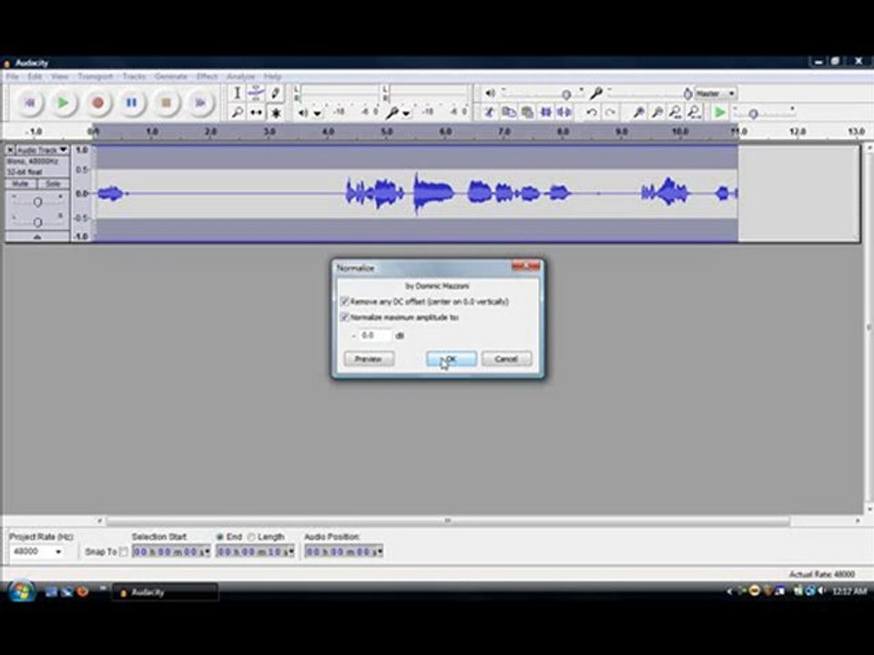Click the Zoom Out magnifier icon
This screenshot has height=655, width=874.
coord(657,113)
